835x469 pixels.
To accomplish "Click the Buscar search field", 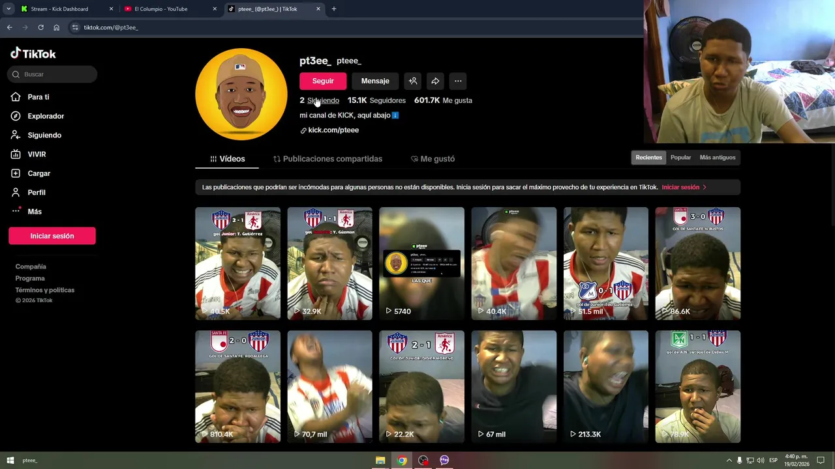I will tap(52, 74).
